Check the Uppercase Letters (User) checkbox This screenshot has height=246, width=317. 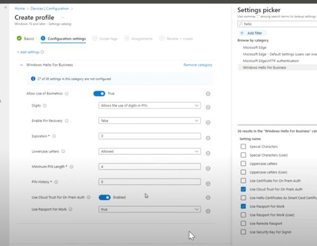coord(243,172)
